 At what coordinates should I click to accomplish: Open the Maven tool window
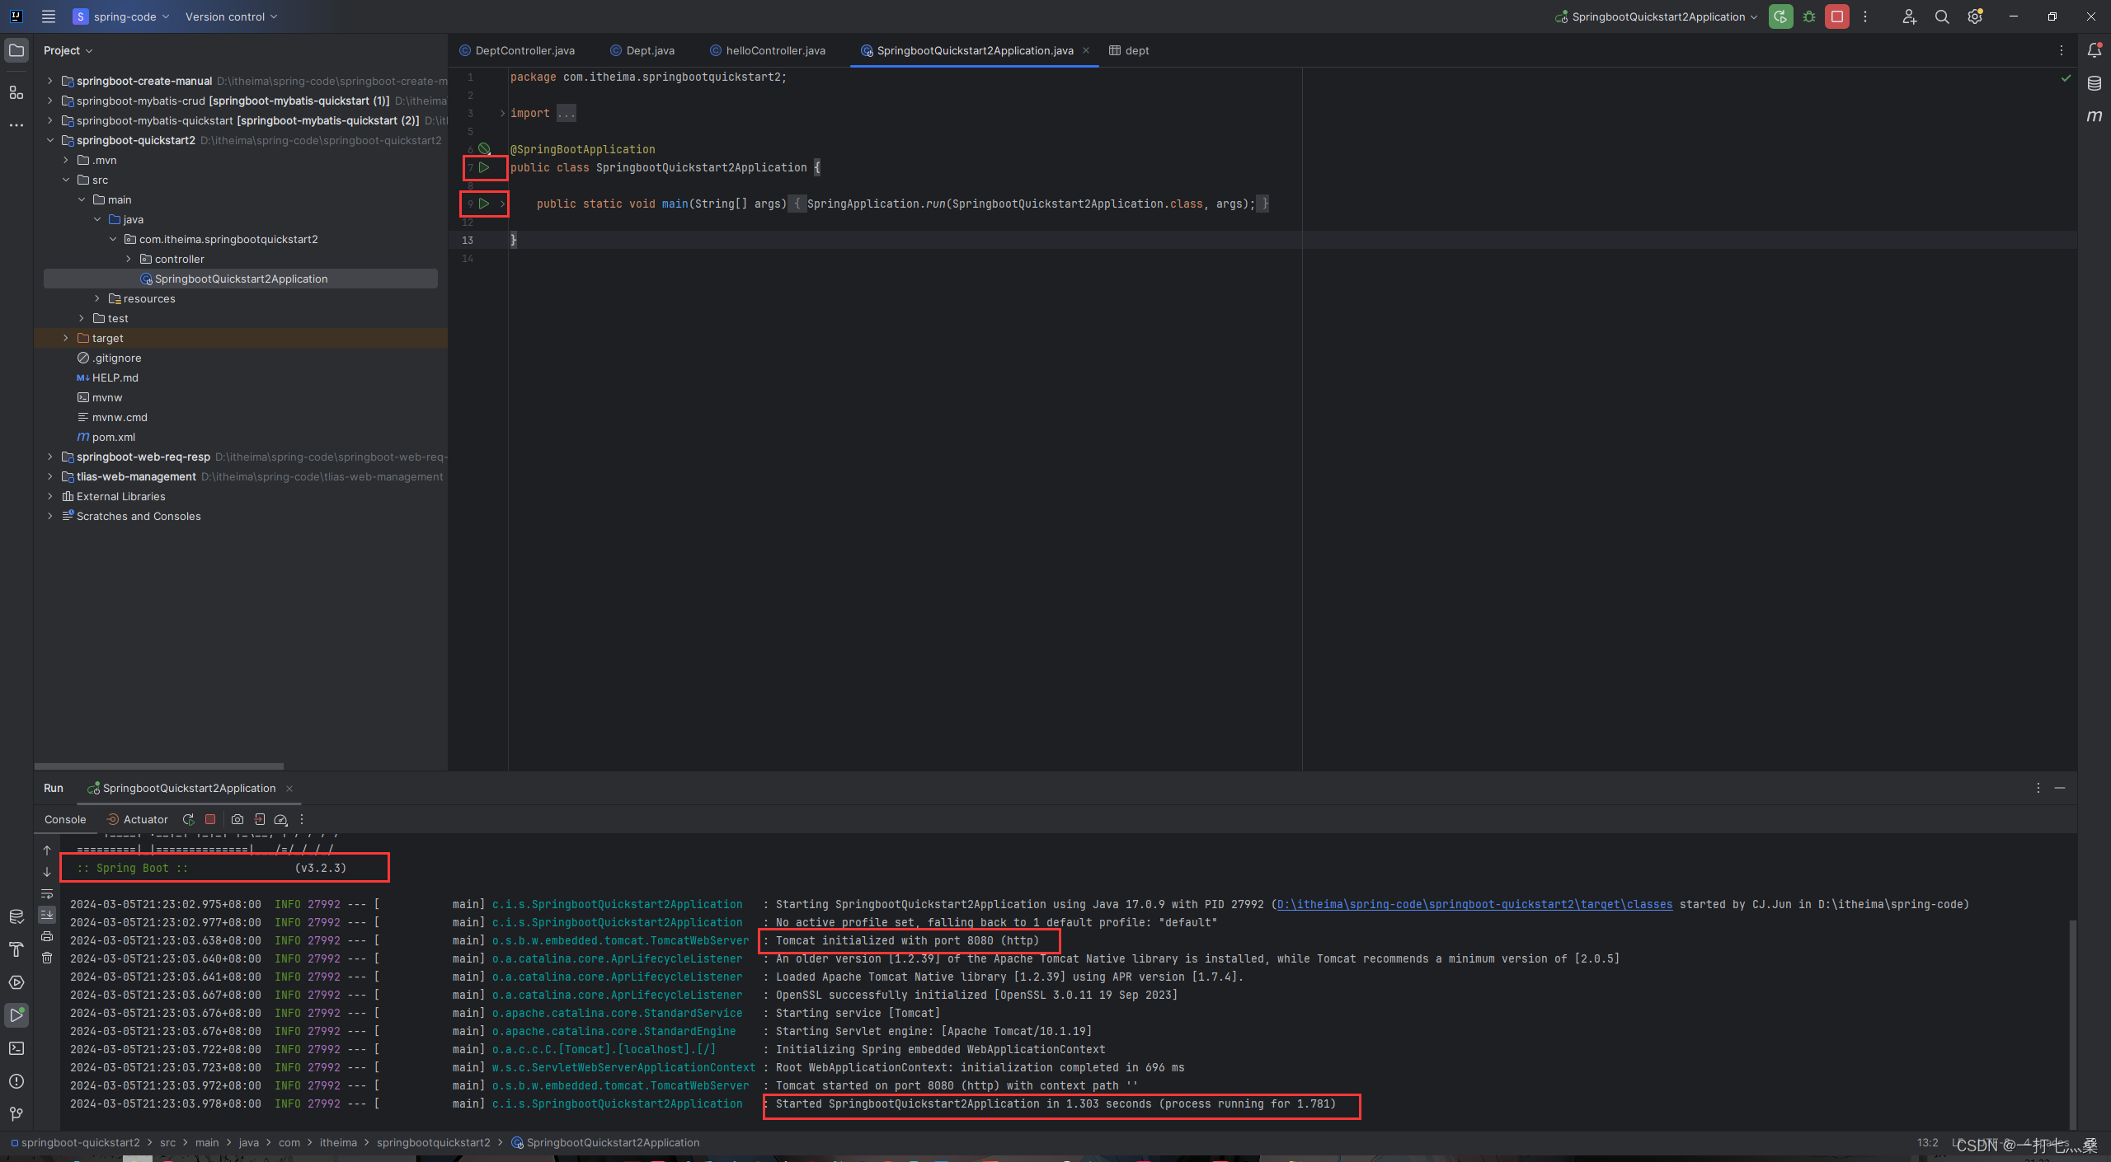click(x=2095, y=116)
